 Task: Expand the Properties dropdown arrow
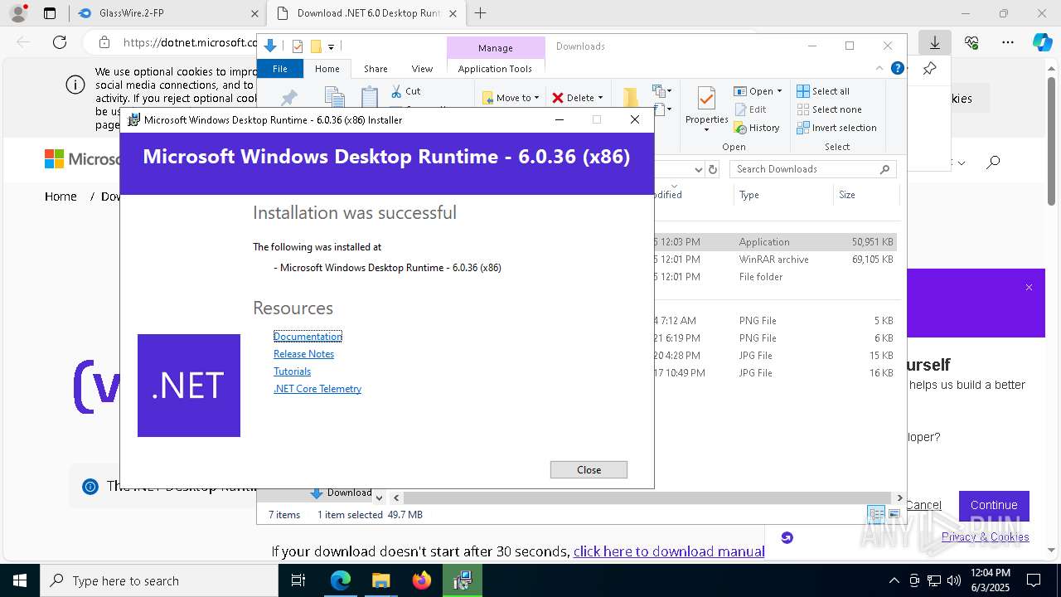click(x=707, y=129)
